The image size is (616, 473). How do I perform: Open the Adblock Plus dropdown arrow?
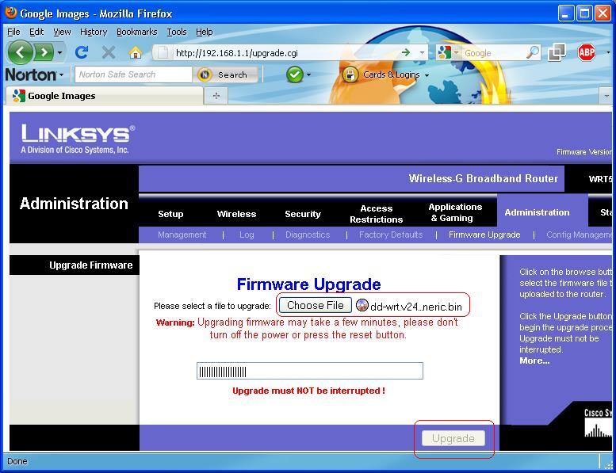[x=608, y=52]
